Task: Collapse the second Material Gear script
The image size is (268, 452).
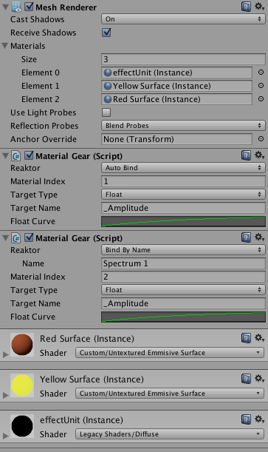Action: click(x=5, y=238)
